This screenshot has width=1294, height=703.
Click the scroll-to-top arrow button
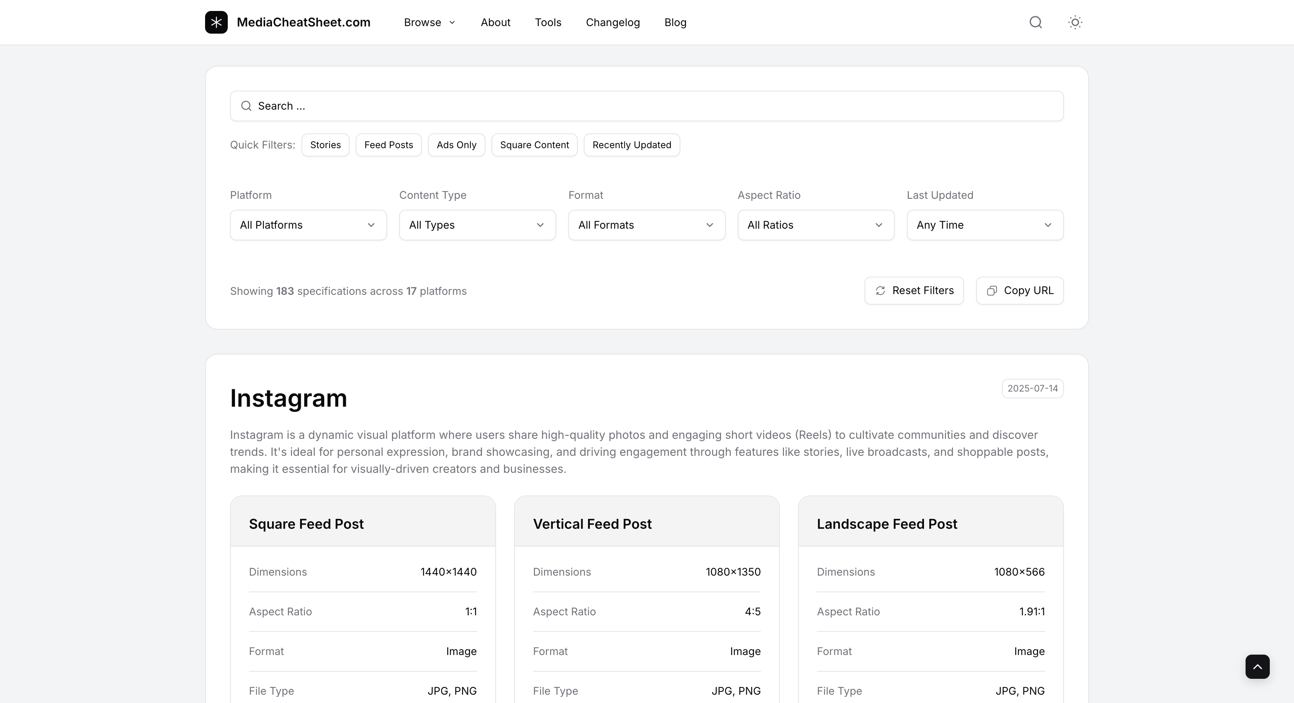click(1257, 666)
